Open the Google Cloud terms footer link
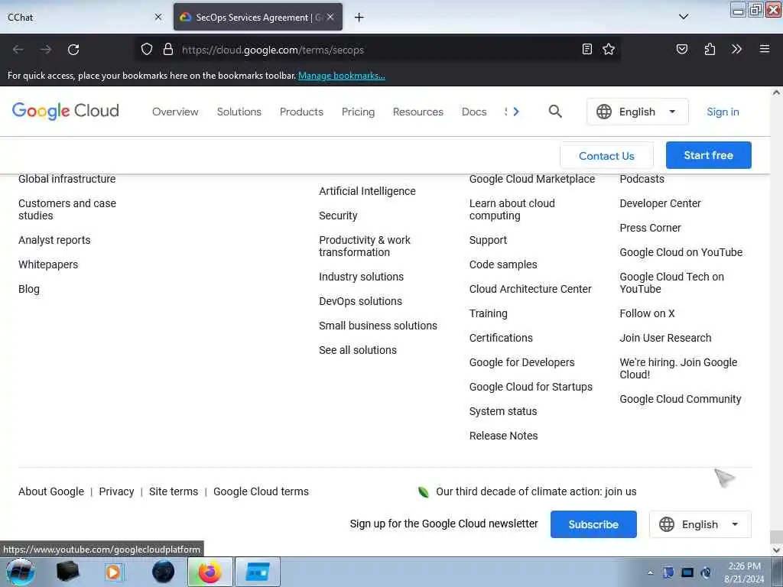Image resolution: width=783 pixels, height=587 pixels. (261, 491)
